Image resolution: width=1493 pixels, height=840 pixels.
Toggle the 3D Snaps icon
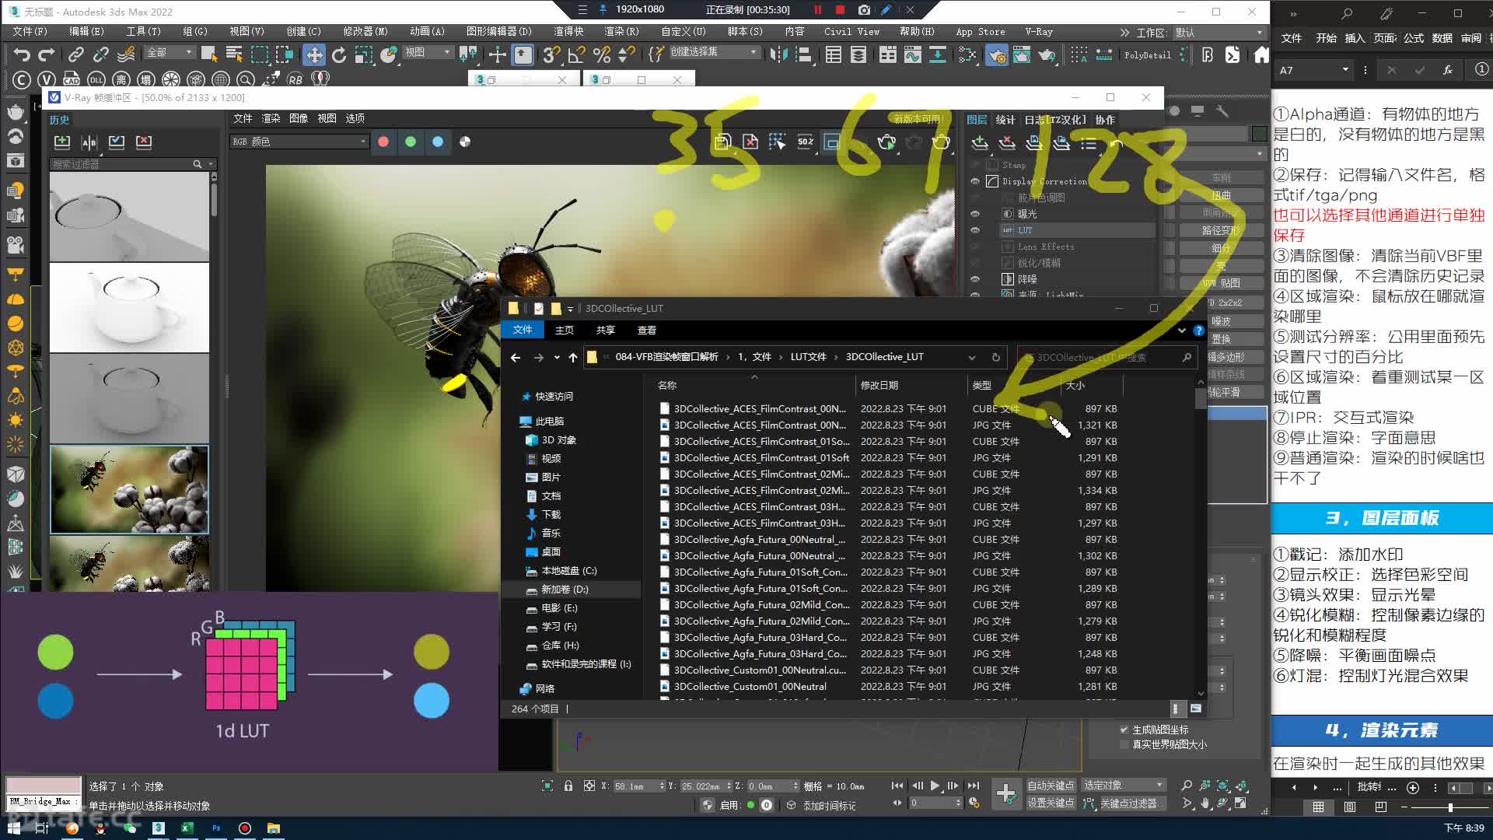[551, 54]
